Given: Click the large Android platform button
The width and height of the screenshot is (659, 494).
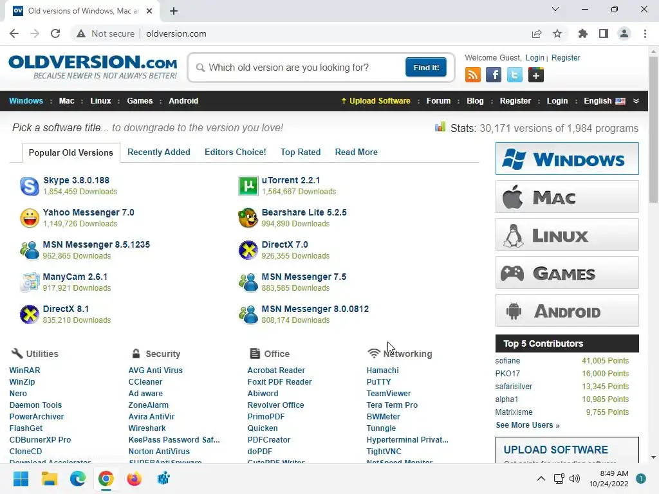Looking at the screenshot, I should coord(567,311).
